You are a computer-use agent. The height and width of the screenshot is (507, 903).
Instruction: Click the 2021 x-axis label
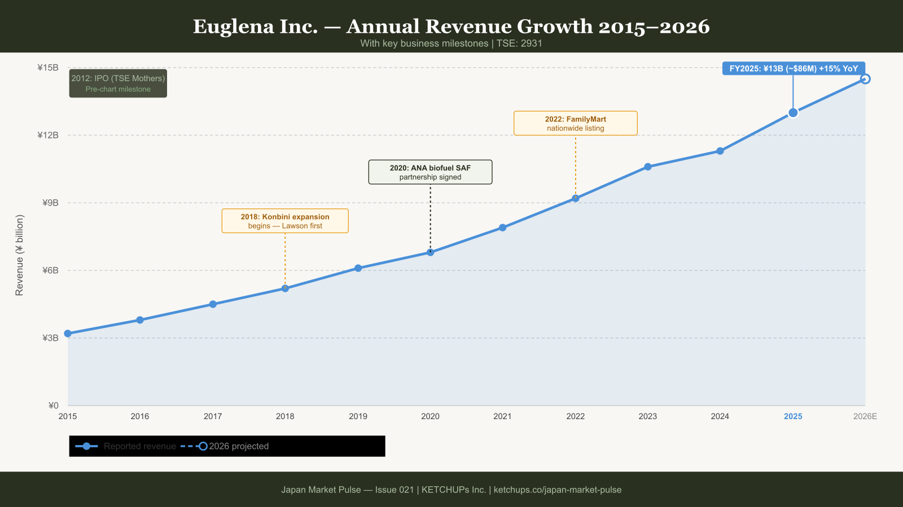[503, 416]
